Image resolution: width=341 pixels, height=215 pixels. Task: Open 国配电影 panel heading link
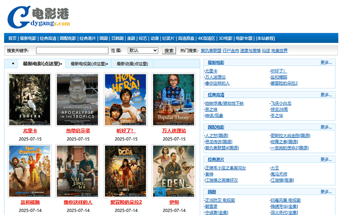pyautogui.click(x=216, y=127)
